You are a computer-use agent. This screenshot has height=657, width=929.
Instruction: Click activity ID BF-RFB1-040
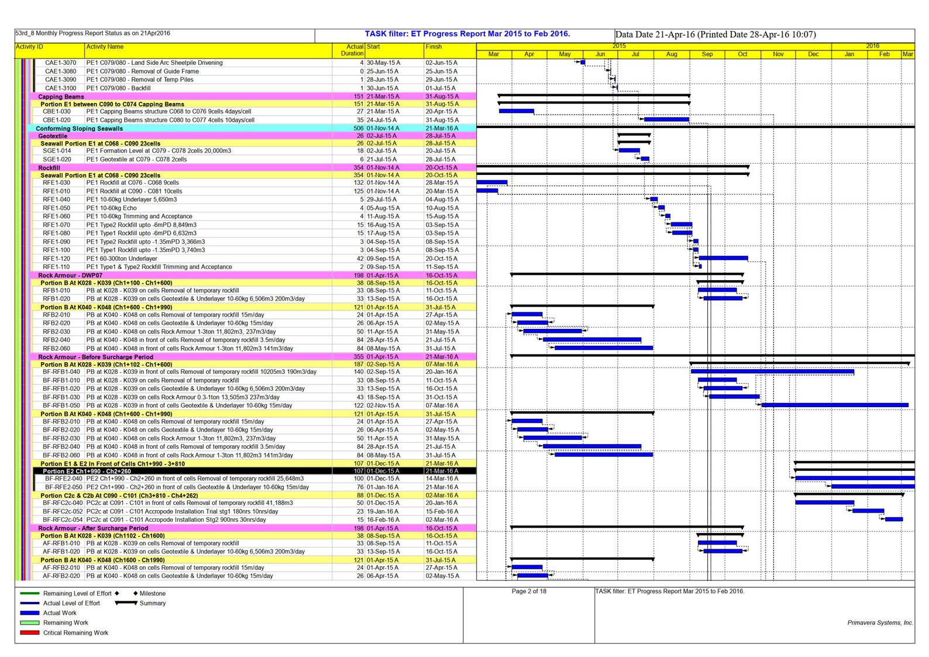point(61,372)
